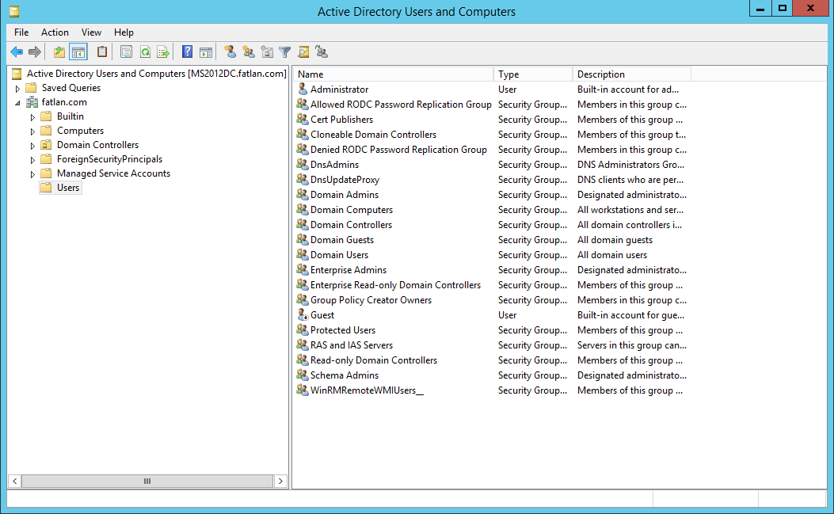Viewport: 834px width, 514px height.
Task: Click the DnsAdmins group icon
Action: click(303, 165)
